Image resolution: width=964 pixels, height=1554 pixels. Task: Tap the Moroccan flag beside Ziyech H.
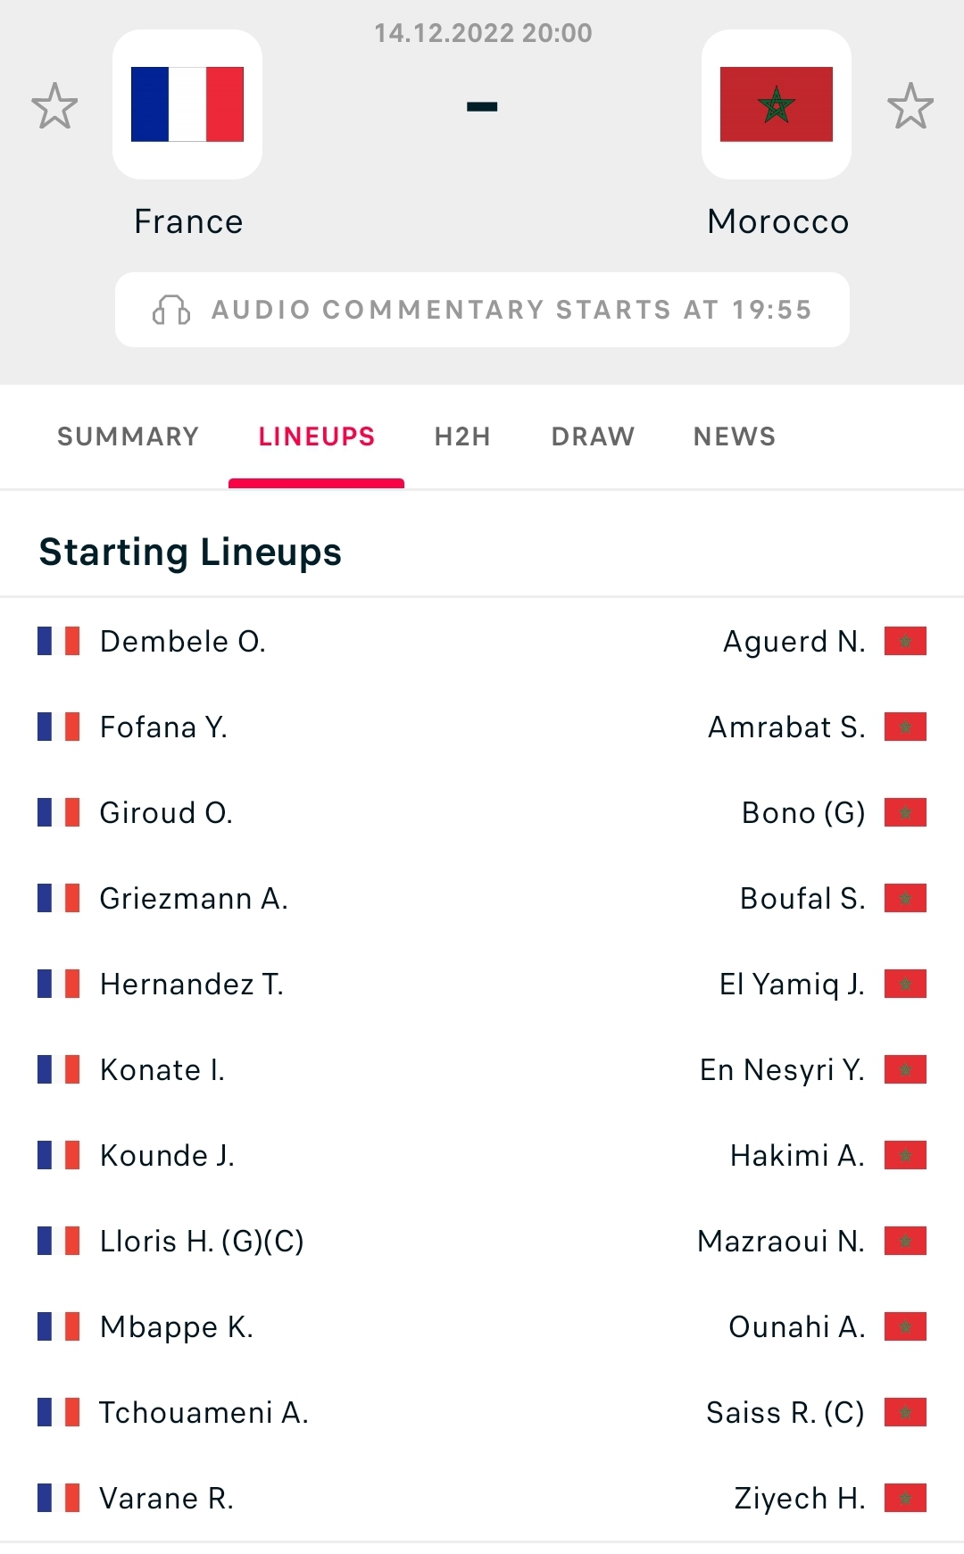click(905, 1498)
